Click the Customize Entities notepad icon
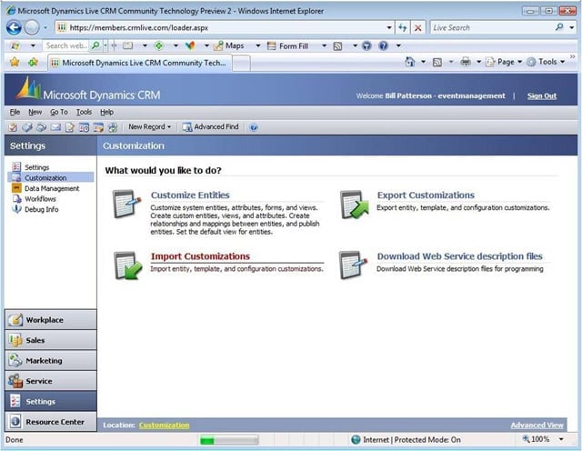Screen dimensions: 582x451 pyautogui.click(x=126, y=204)
